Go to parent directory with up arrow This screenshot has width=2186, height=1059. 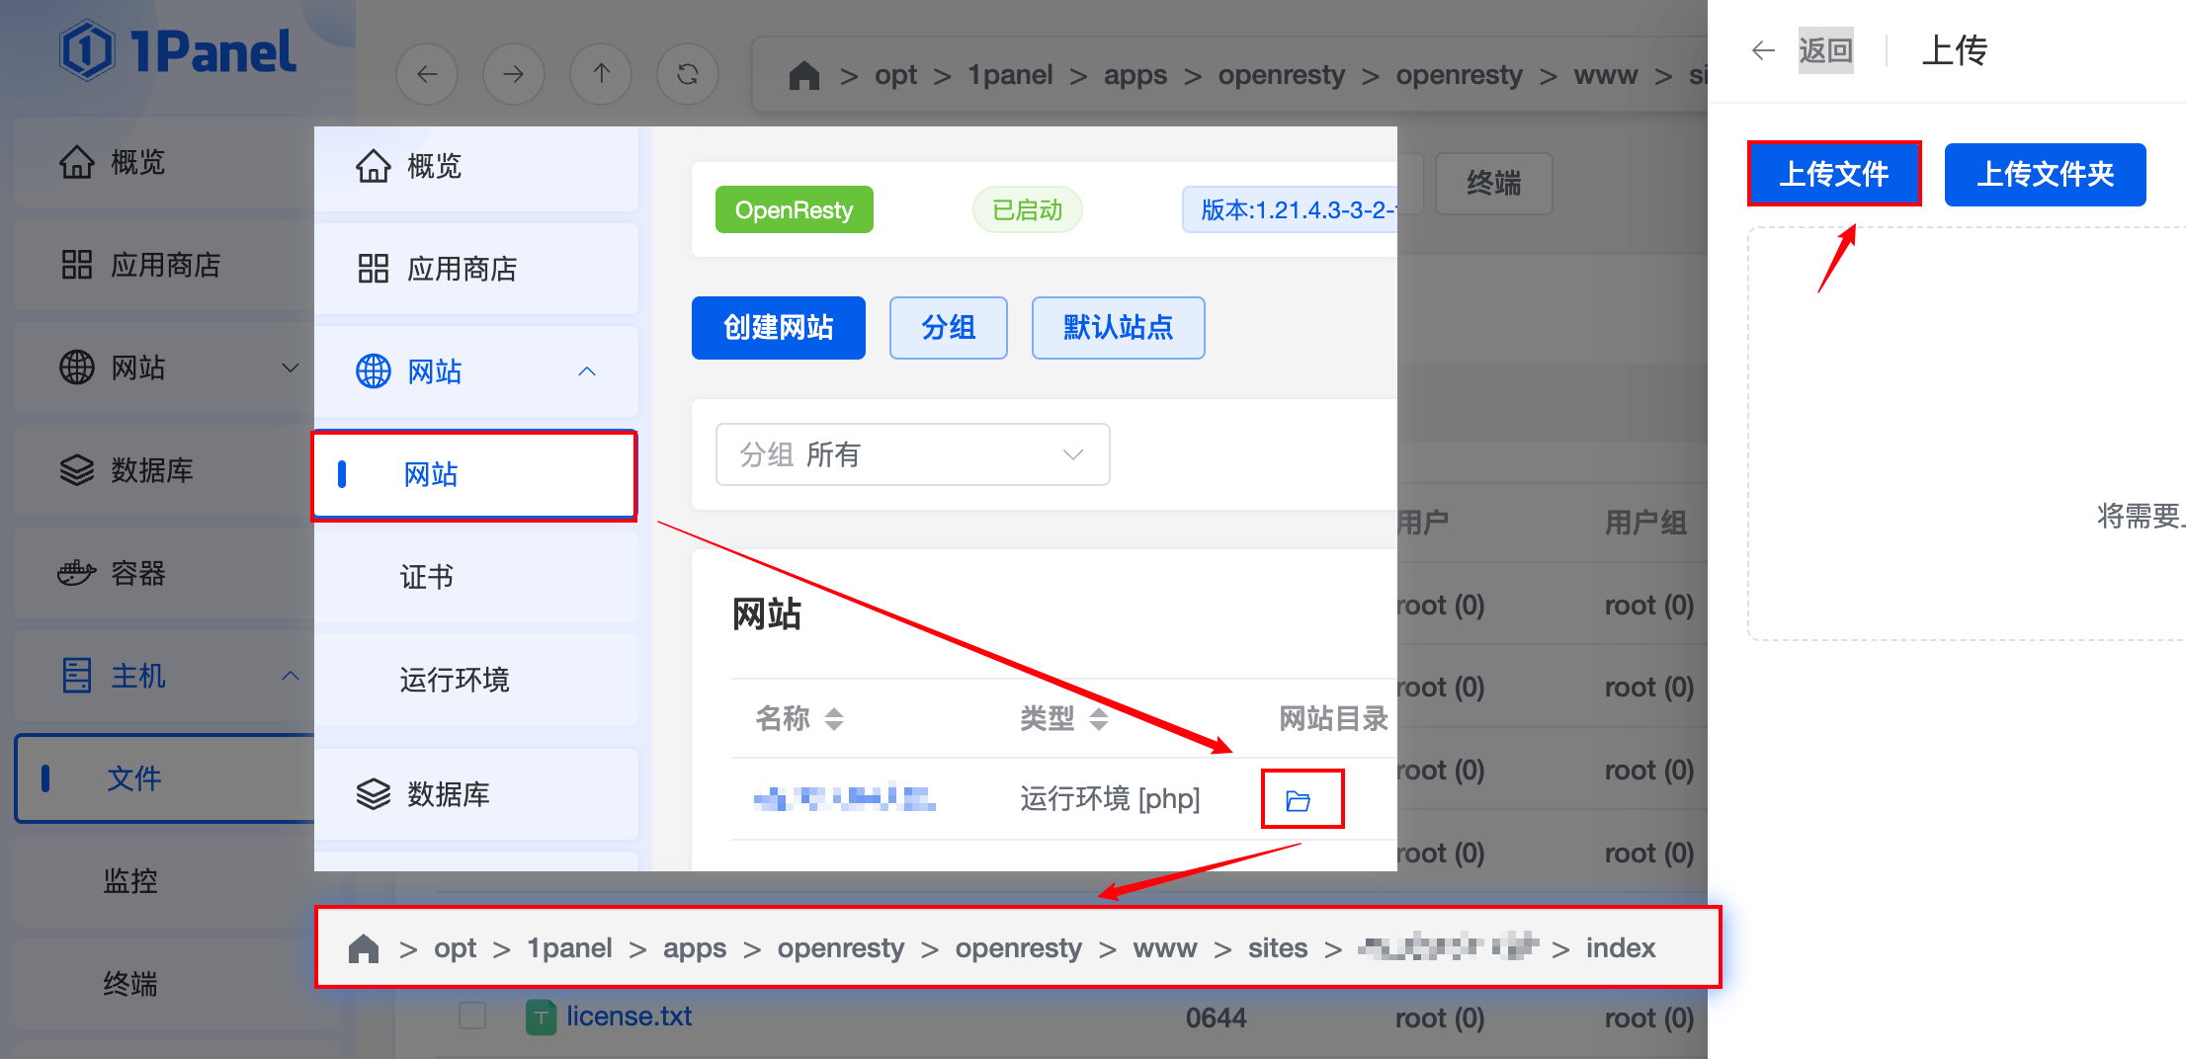(x=601, y=74)
